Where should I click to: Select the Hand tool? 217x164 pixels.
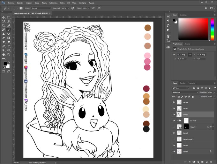[4, 54]
